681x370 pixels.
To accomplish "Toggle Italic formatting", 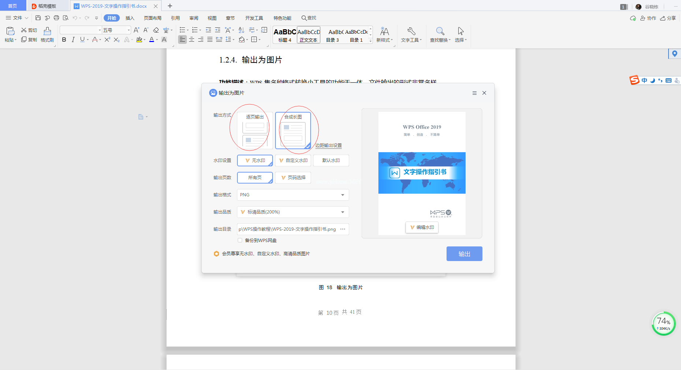I will [x=73, y=39].
